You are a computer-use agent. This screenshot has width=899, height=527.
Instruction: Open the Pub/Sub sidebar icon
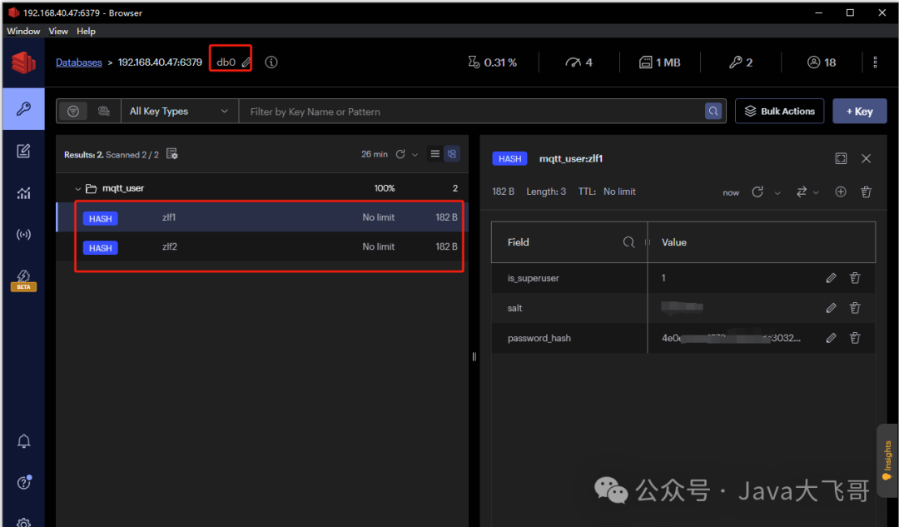point(23,235)
